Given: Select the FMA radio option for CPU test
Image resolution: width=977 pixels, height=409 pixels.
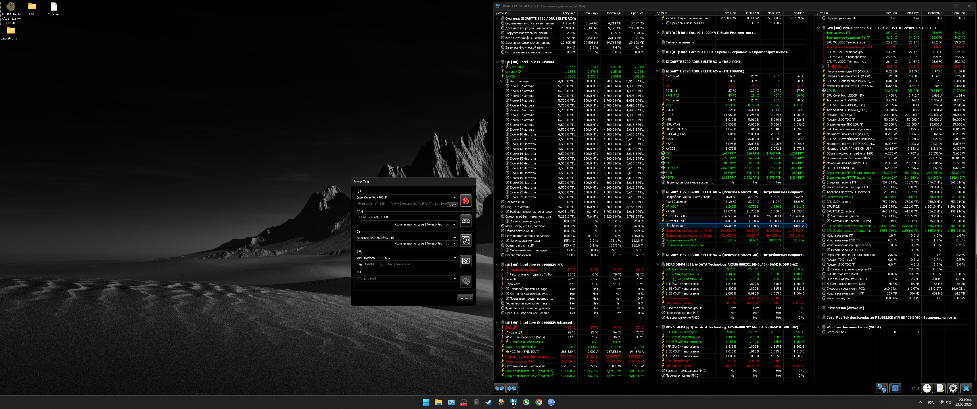Looking at the screenshot, I should [x=432, y=204].
